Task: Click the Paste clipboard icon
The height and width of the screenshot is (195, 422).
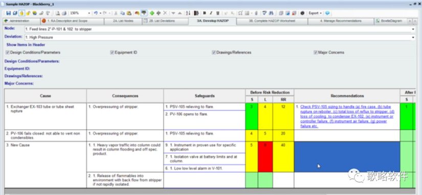Action: click(x=129, y=13)
